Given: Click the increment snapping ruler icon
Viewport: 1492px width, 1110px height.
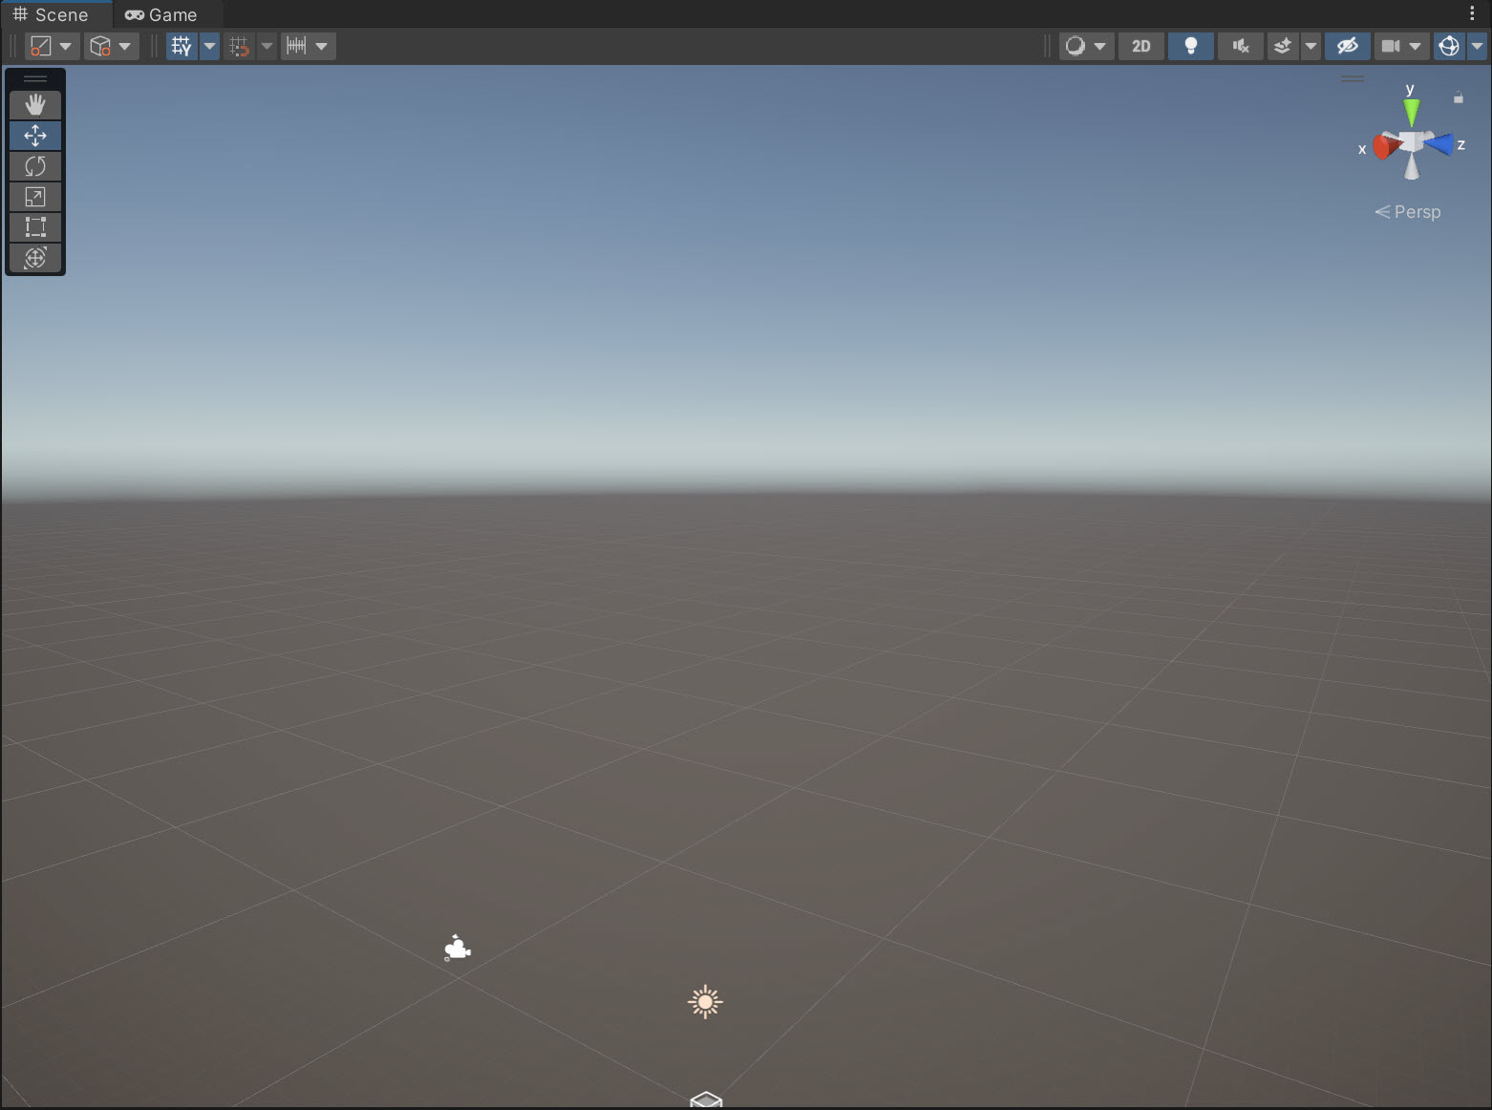Looking at the screenshot, I should pyautogui.click(x=296, y=46).
